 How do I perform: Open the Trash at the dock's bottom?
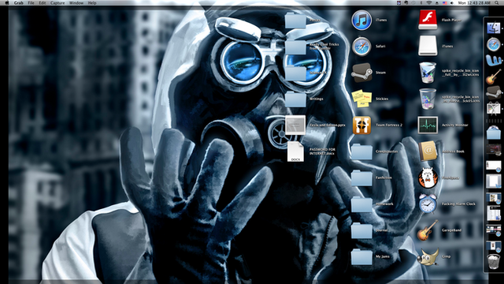click(494, 261)
